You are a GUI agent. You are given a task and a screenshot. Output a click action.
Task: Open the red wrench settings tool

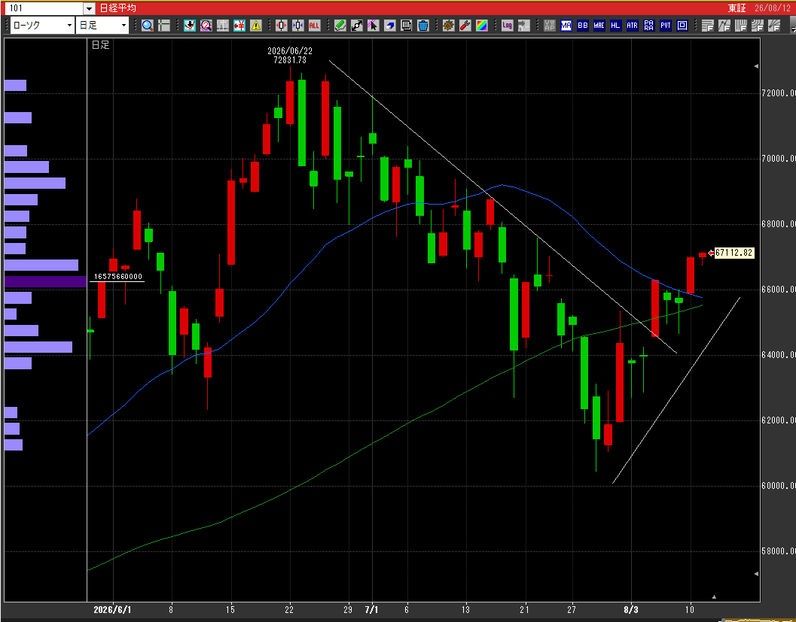click(465, 26)
